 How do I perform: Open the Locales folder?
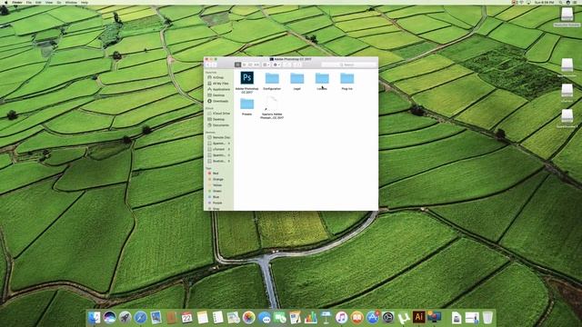tap(322, 78)
